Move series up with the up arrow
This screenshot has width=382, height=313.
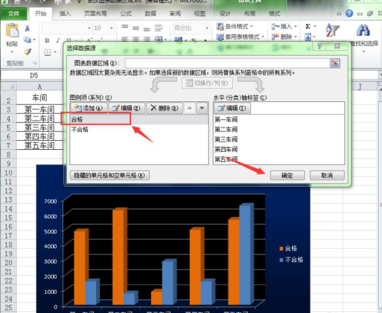tap(190, 108)
